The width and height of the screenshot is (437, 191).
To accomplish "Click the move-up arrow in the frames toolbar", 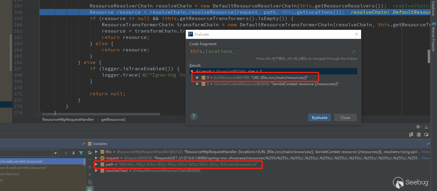I will (66, 153).
